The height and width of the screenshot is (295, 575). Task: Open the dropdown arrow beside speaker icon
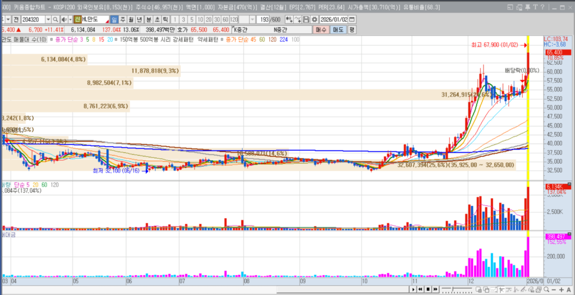coord(70,20)
